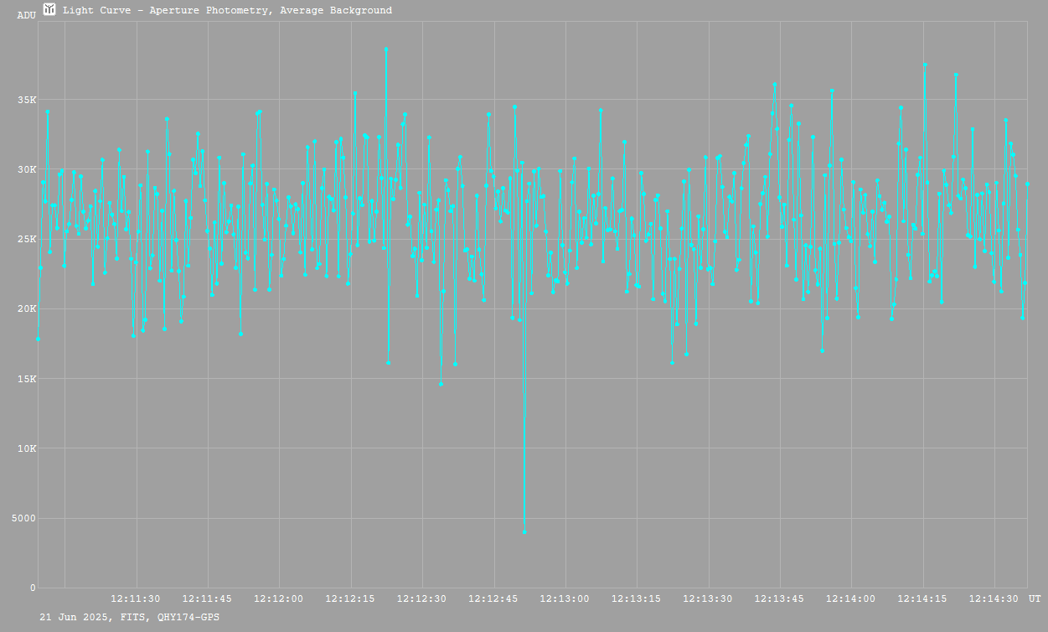Click the 12:14:00 time axis label

(851, 599)
